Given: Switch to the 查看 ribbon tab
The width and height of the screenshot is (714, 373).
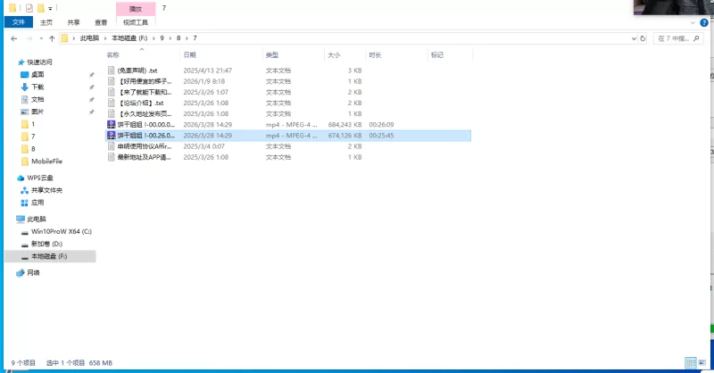Looking at the screenshot, I should point(101,22).
